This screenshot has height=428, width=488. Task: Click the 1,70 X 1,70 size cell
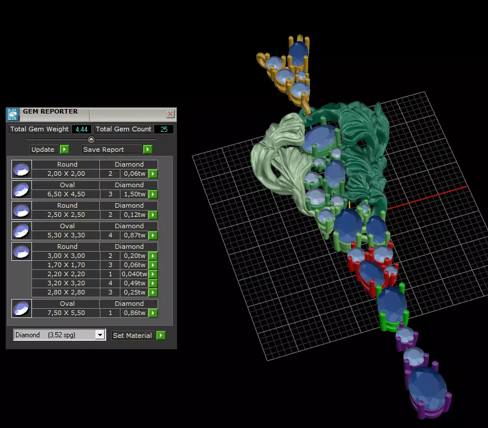pyautogui.click(x=66, y=265)
